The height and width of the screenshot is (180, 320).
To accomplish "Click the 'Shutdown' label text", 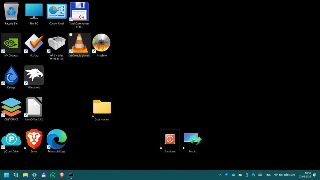I will (x=170, y=152).
